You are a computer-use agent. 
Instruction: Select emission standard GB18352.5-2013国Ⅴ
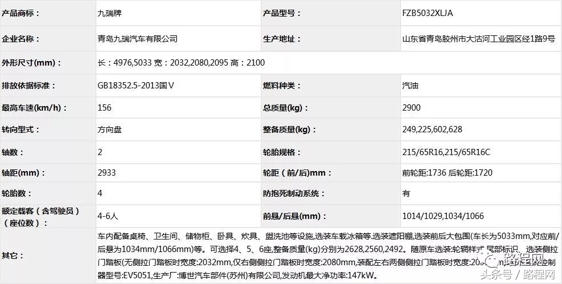[x=136, y=86]
